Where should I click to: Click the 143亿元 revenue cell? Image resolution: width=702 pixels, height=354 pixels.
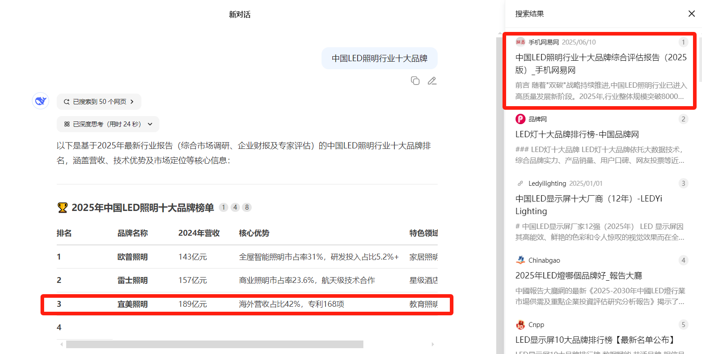[193, 257]
